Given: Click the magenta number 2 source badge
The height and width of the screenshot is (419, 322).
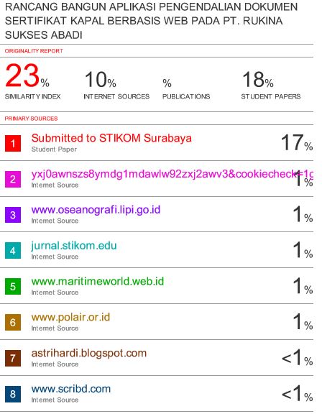Looking at the screenshot, I should click(13, 179).
